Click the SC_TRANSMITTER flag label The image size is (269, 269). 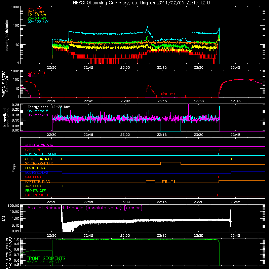[39, 163]
